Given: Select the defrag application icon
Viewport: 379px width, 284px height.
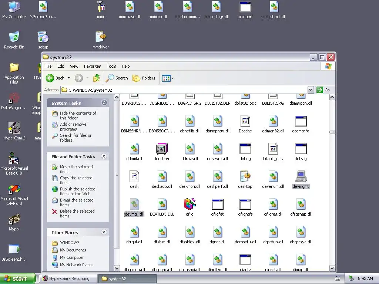Looking at the screenshot, I should [x=301, y=149].
